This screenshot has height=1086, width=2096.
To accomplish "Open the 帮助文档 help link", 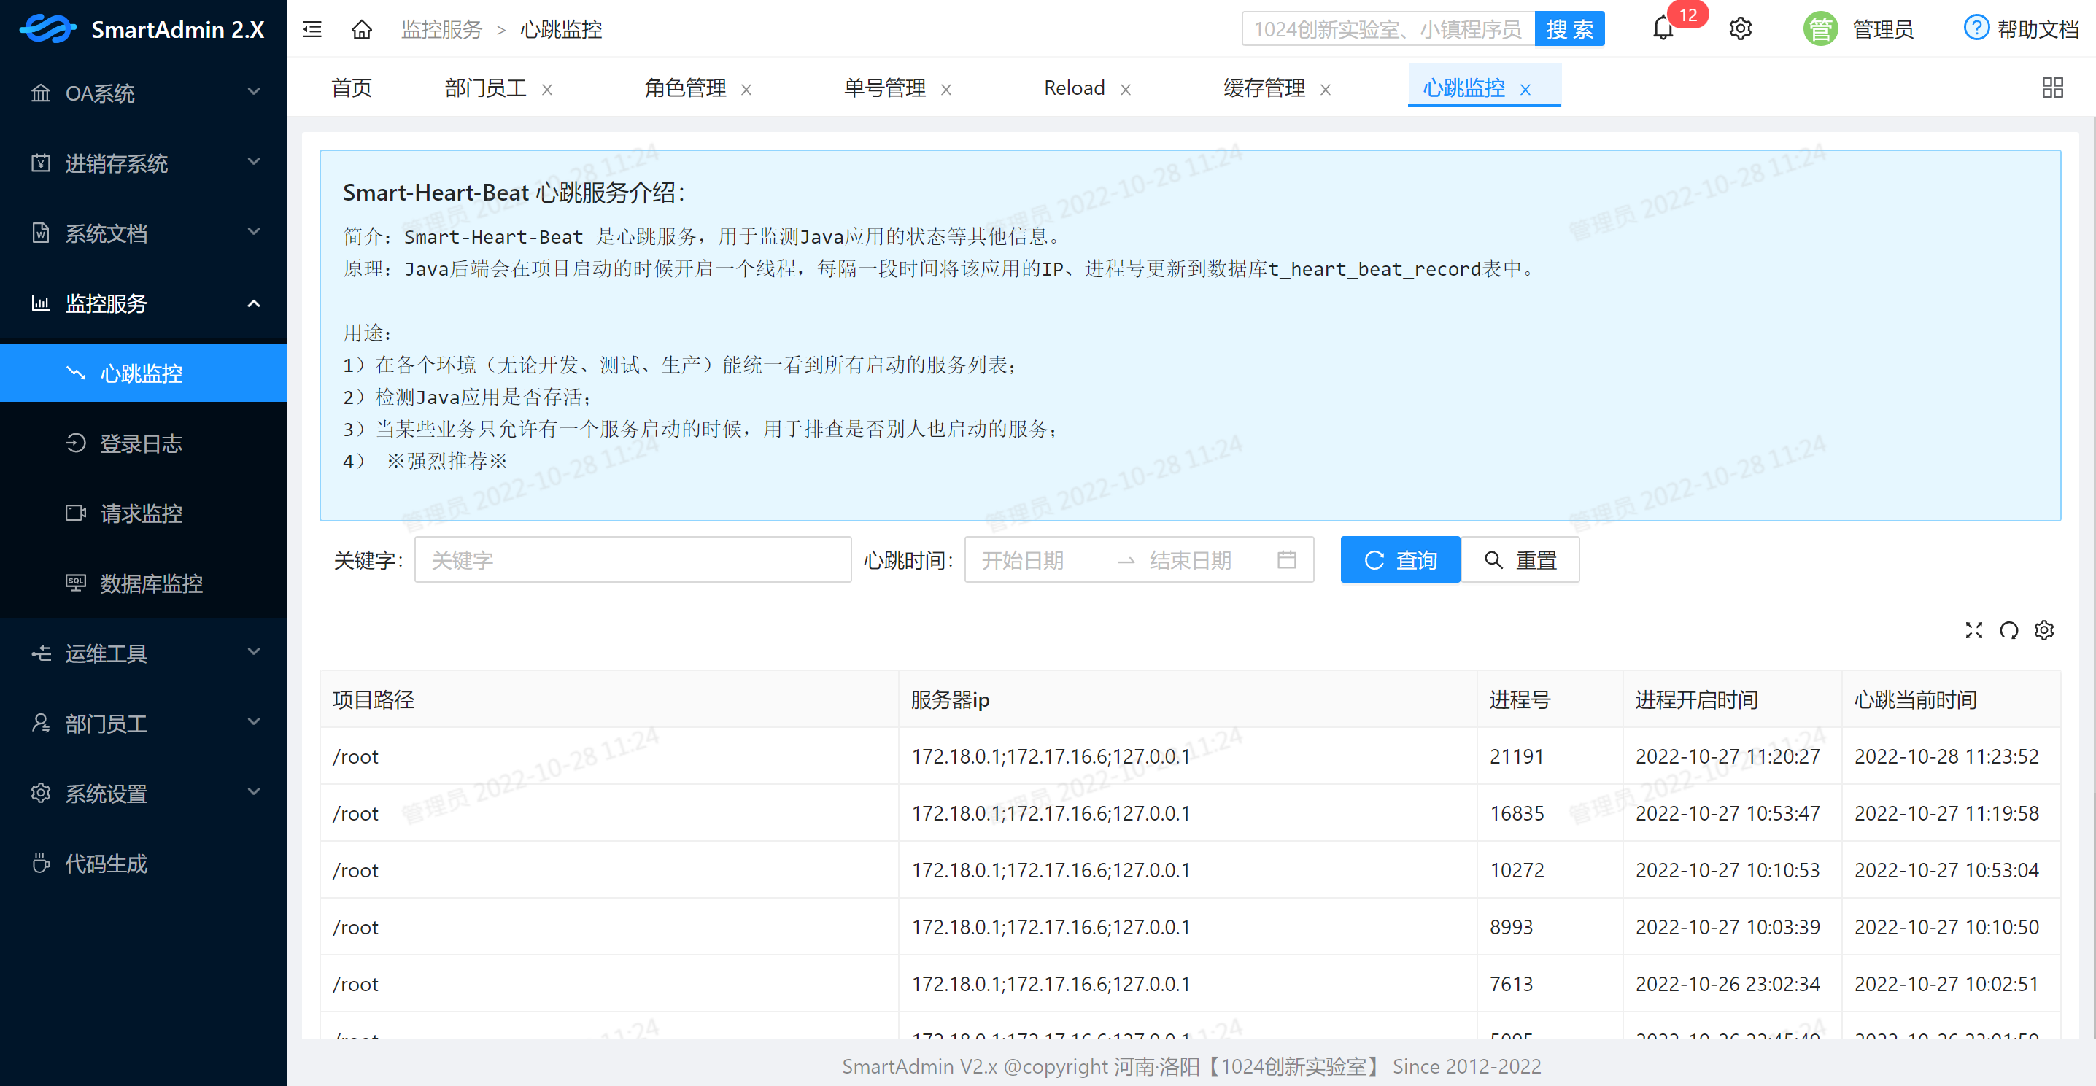I will pyautogui.click(x=2021, y=29).
